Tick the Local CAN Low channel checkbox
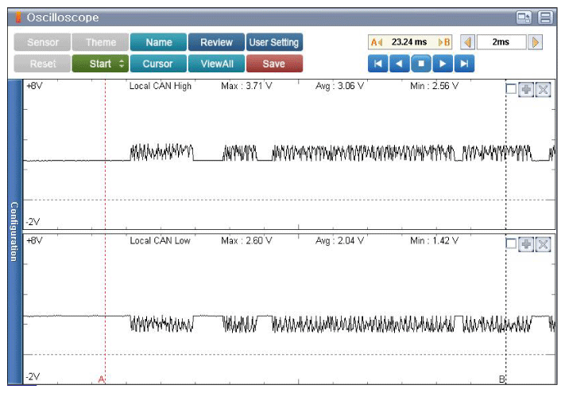The width and height of the screenshot is (565, 393). pos(511,245)
